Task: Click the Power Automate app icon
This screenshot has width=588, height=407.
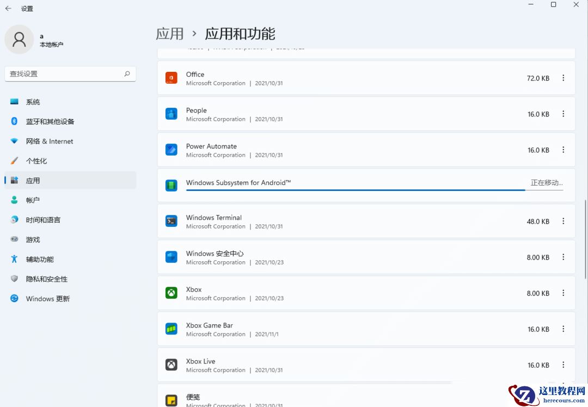Action: pos(171,150)
